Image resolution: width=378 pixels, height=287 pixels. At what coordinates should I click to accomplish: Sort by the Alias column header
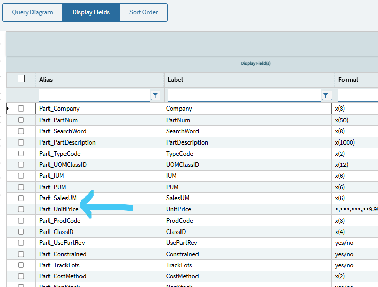(100, 80)
